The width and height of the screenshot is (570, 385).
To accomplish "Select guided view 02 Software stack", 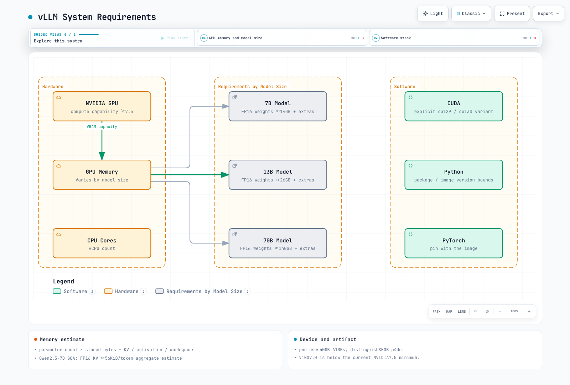I will (454, 38).
